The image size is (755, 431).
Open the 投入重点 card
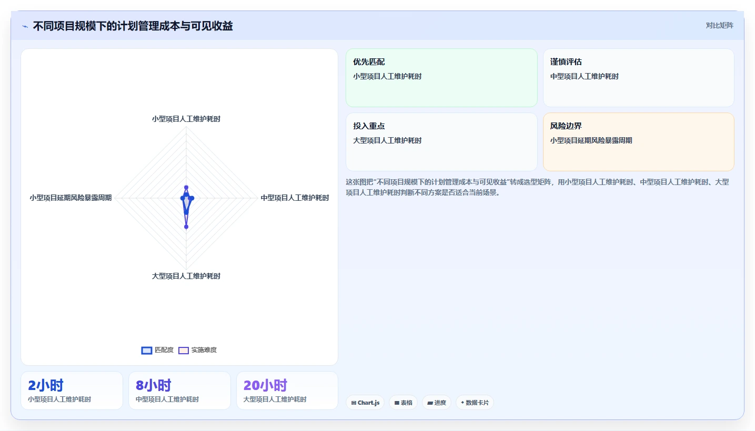[441, 142]
